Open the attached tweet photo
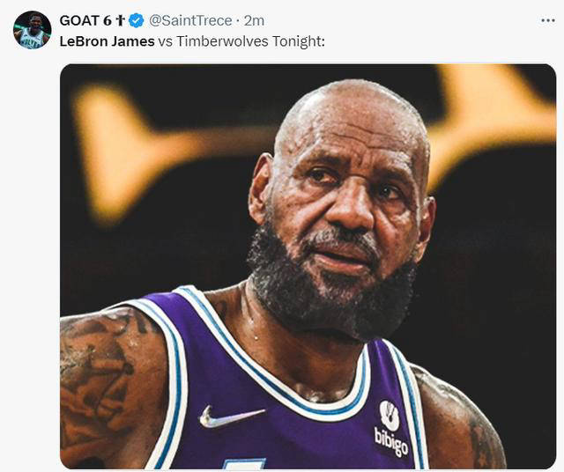The image size is (564, 472). [308, 264]
